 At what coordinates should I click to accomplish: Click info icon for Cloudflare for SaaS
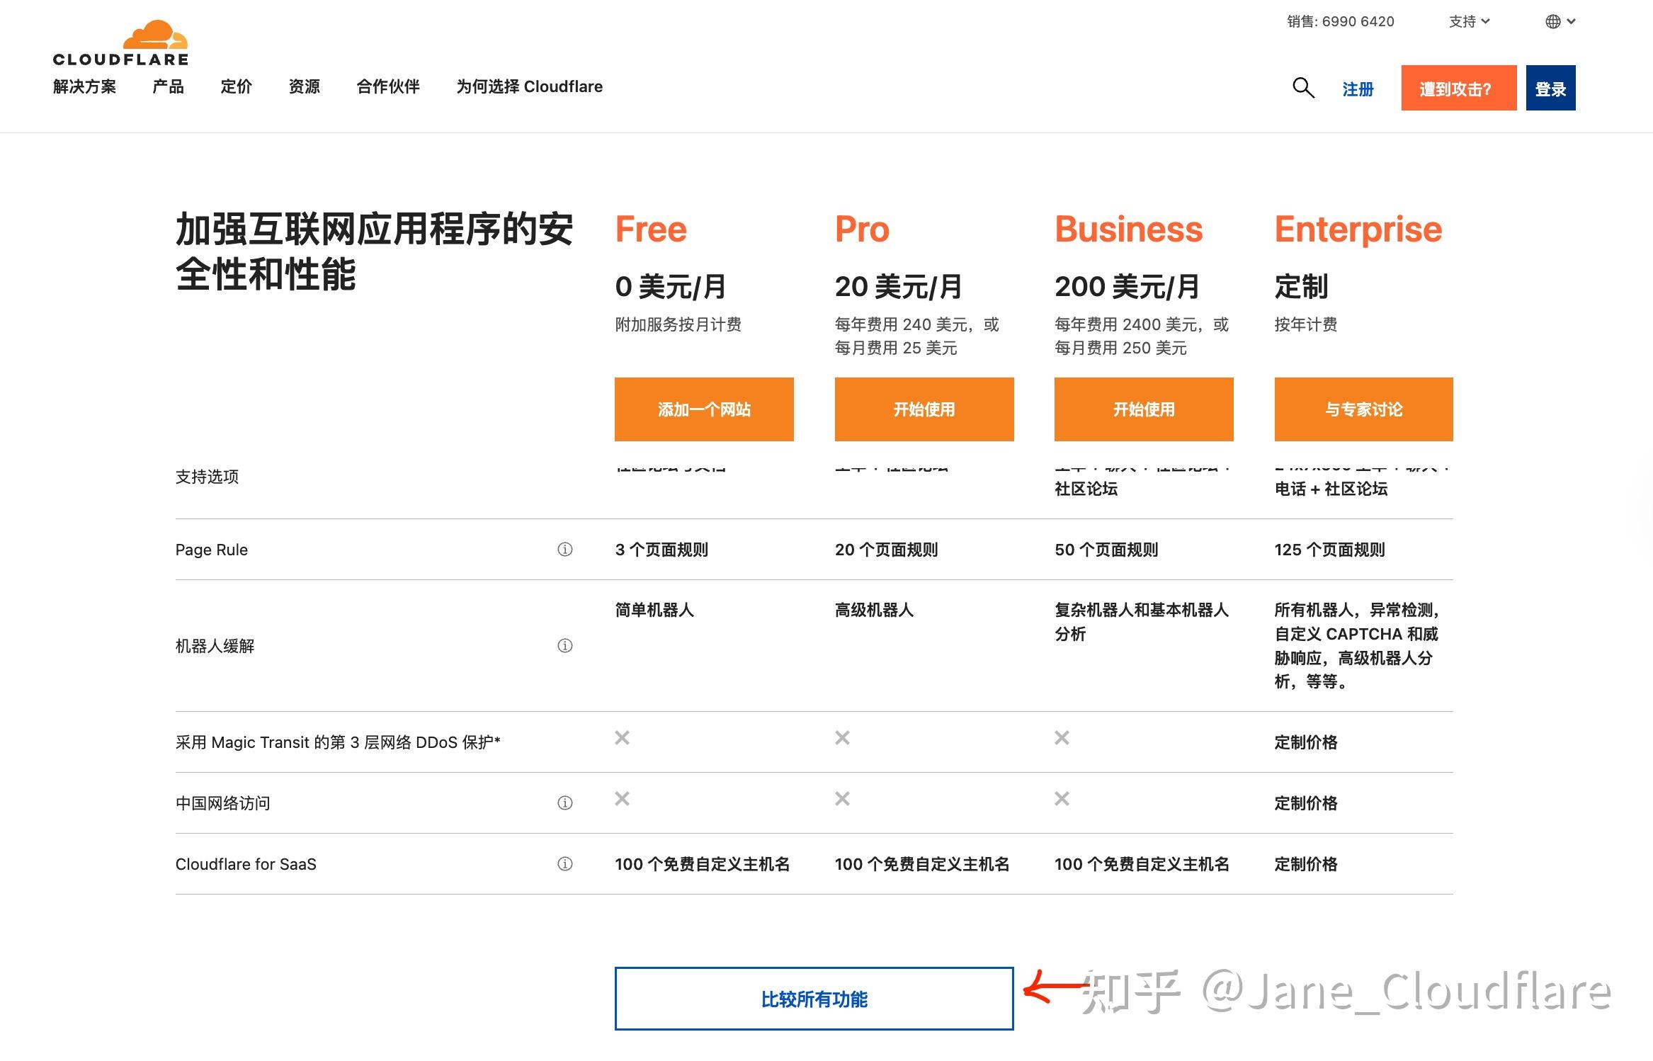pyautogui.click(x=564, y=864)
